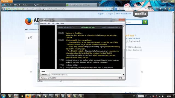This screenshot has width=175, height=98.
Task: Click the ChatZilla command input field
Action: coord(86,75)
